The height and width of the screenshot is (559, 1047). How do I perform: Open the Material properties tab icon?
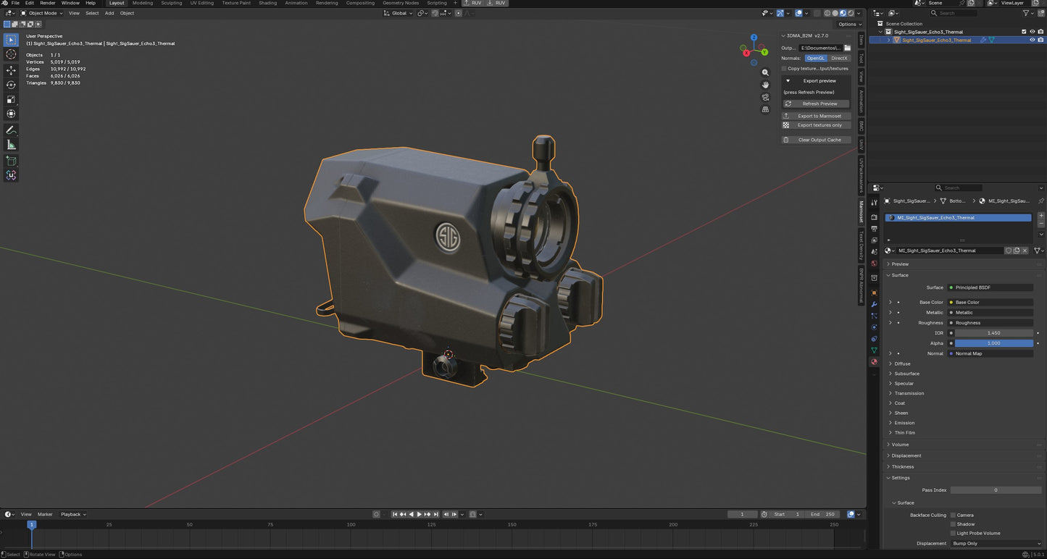(x=874, y=362)
